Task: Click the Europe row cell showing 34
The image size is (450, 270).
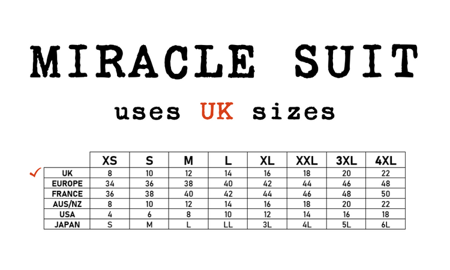Action: pyautogui.click(x=110, y=183)
